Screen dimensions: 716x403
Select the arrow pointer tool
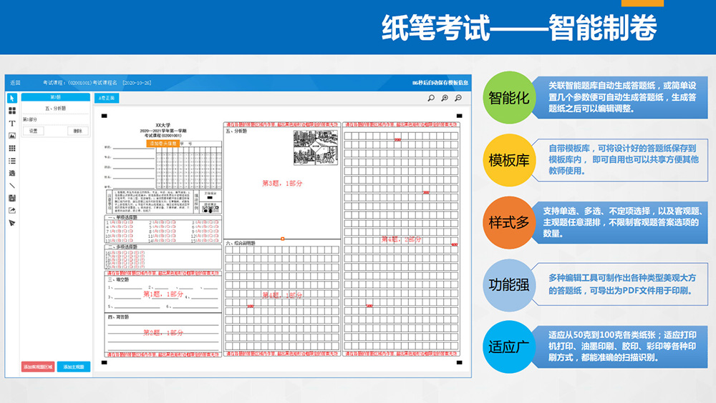click(12, 98)
